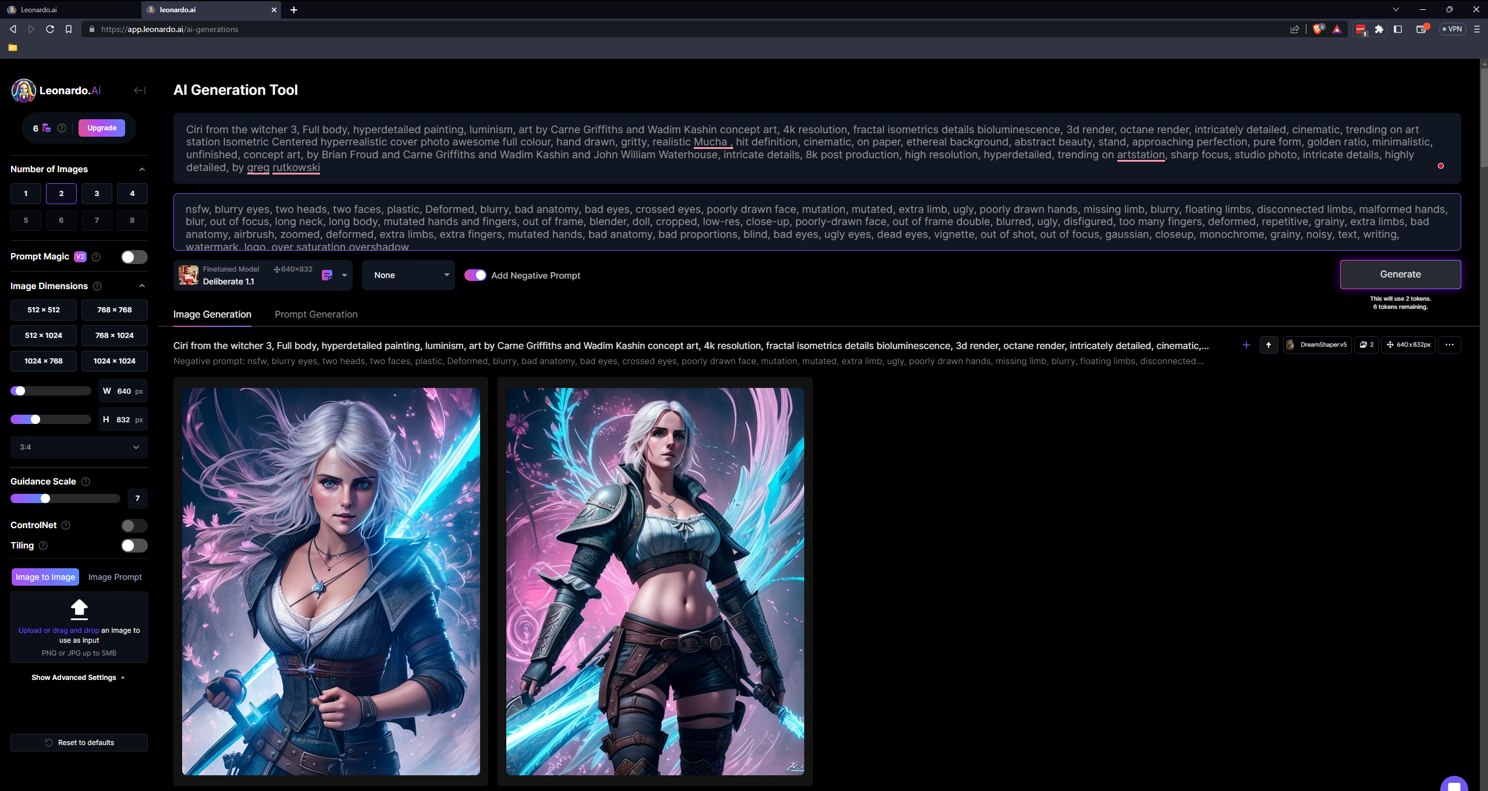Click the Brave Rewards triangle icon
The height and width of the screenshot is (791, 1488).
point(1337,29)
